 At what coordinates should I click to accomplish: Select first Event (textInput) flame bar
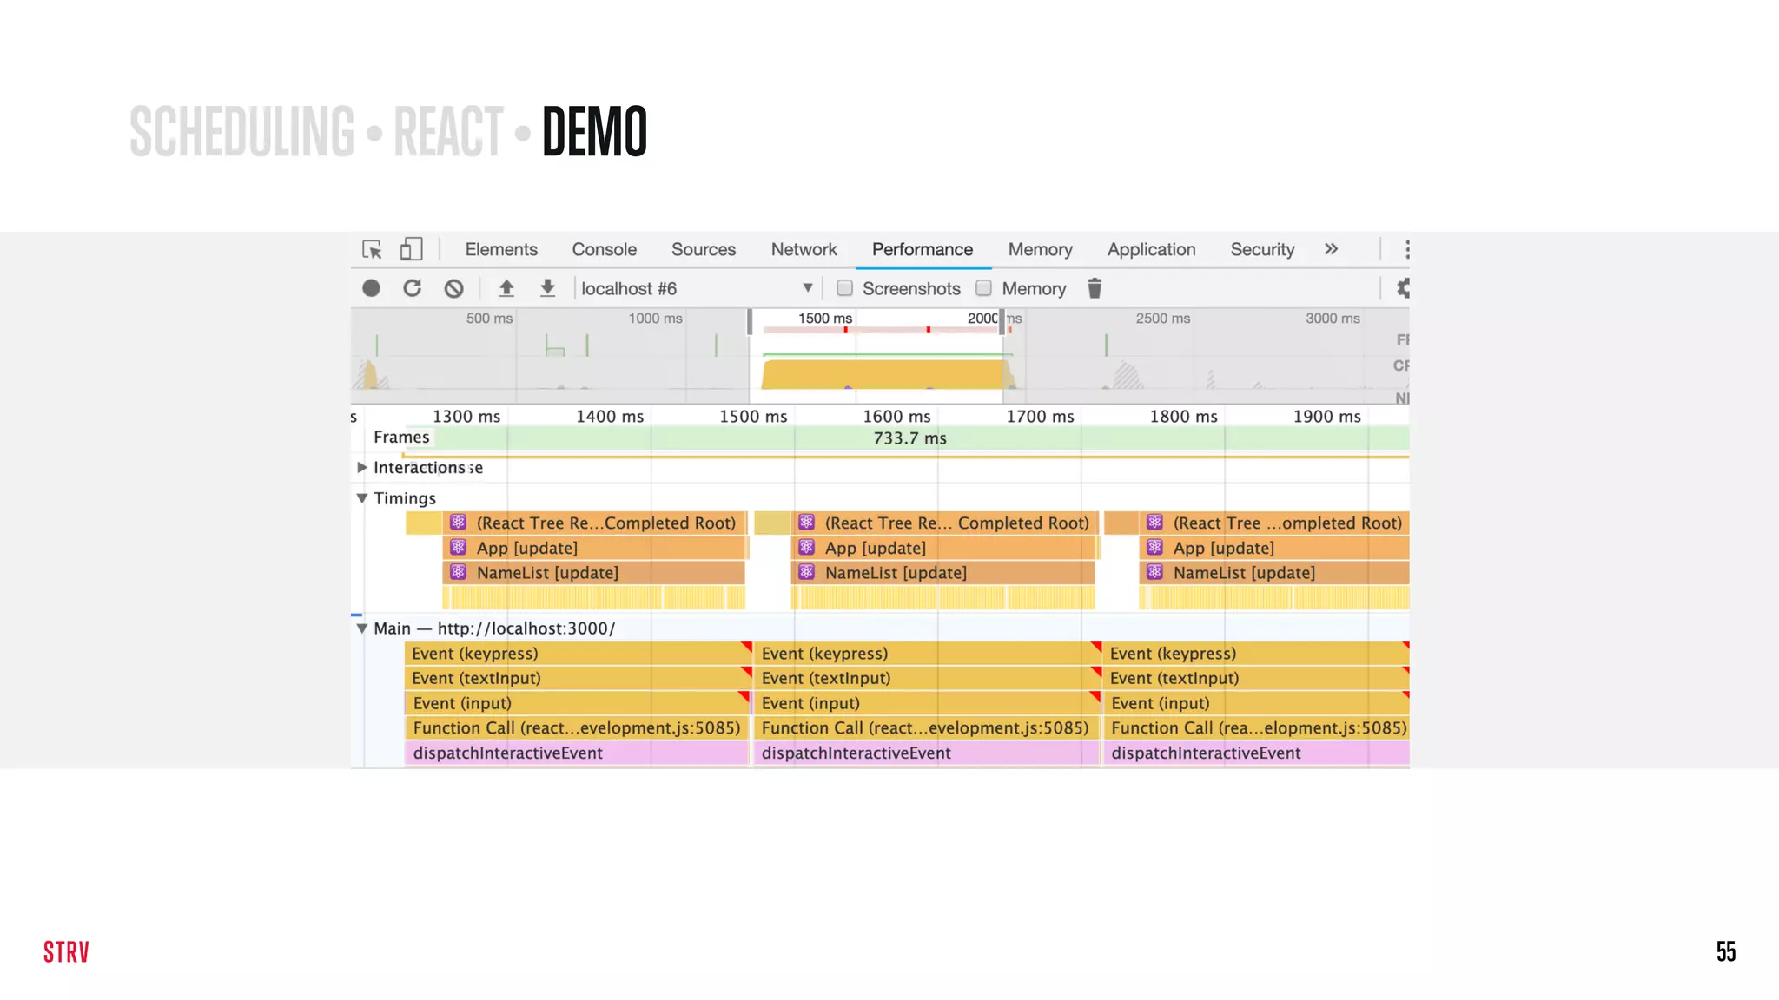(578, 678)
